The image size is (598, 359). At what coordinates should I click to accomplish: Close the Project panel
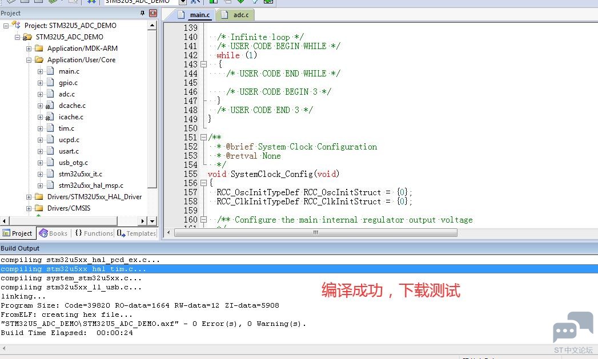tap(153, 13)
